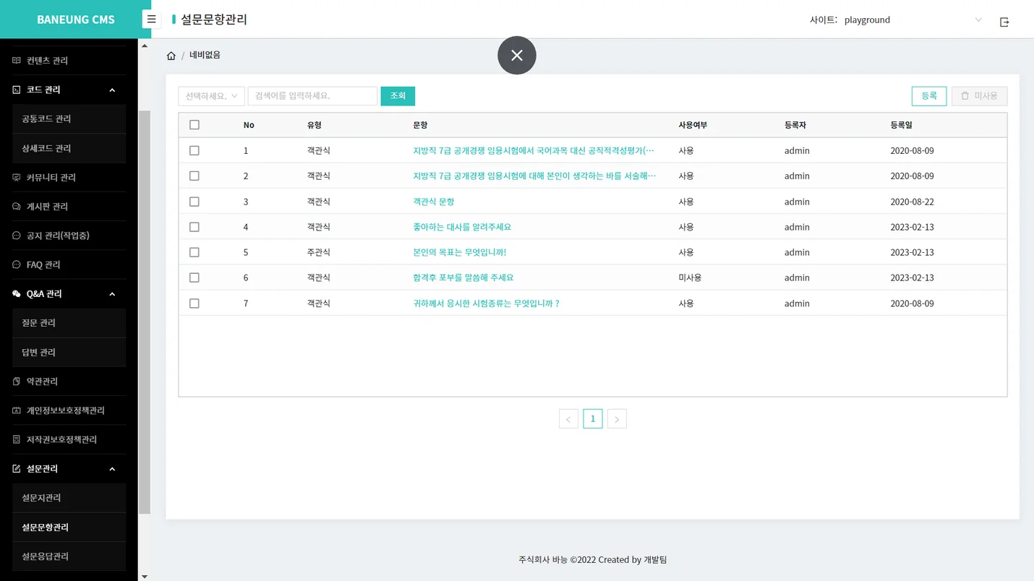This screenshot has width=1034, height=581.
Task: Check the checkbox for row No 7
Action: pyautogui.click(x=195, y=304)
